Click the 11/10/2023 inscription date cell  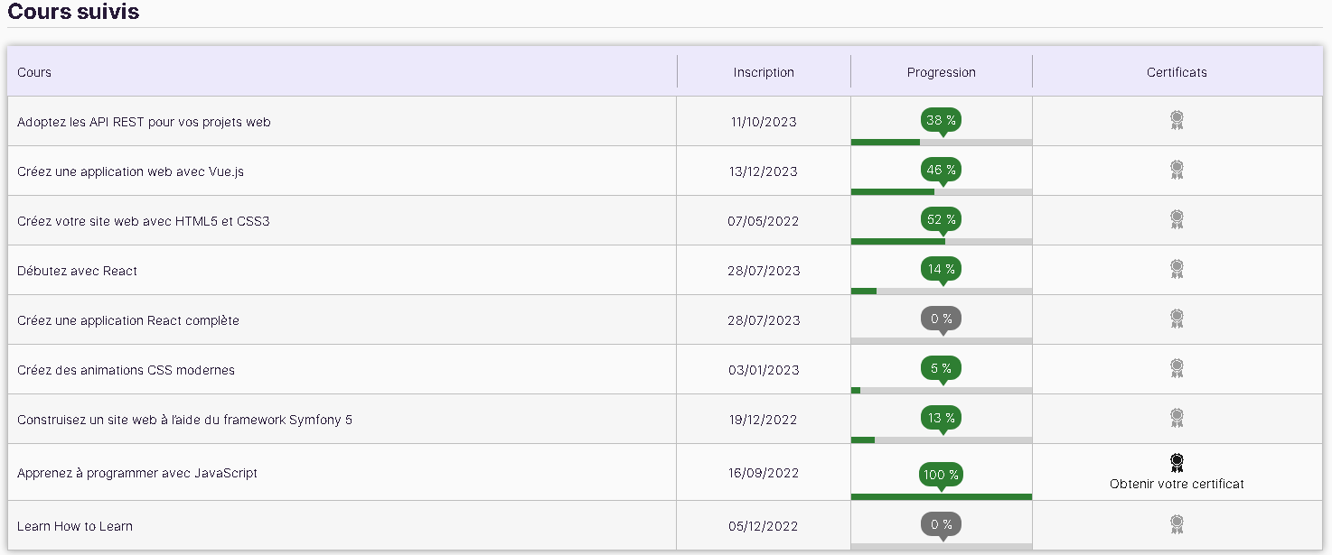764,122
